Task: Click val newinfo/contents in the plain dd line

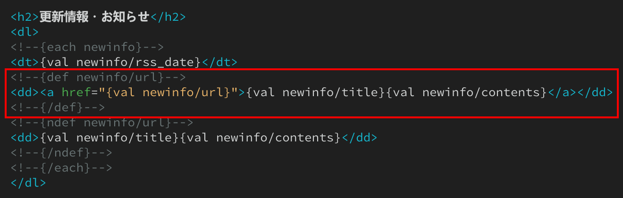Action: (x=260, y=138)
